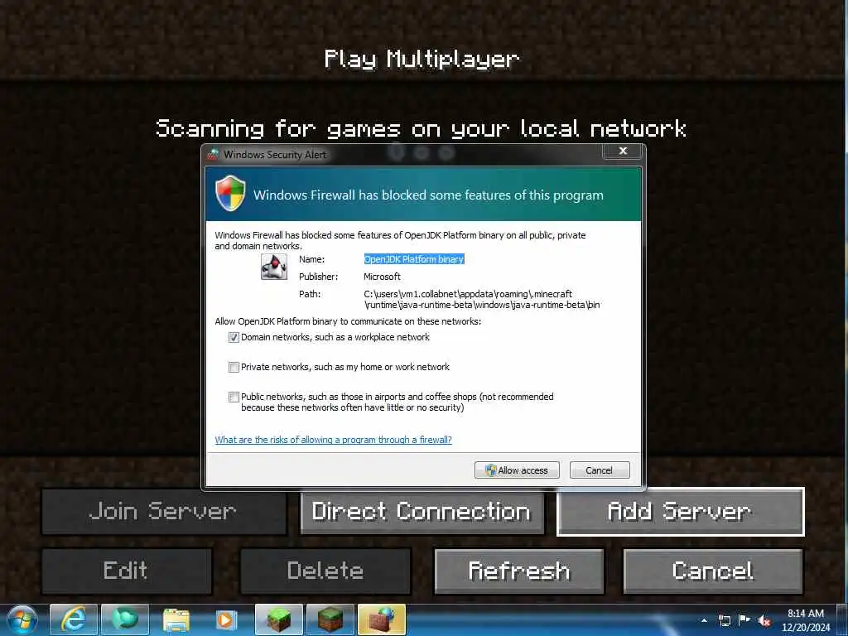Viewport: 848px width, 636px height.
Task: Open the Windows Start menu orb
Action: (22, 619)
